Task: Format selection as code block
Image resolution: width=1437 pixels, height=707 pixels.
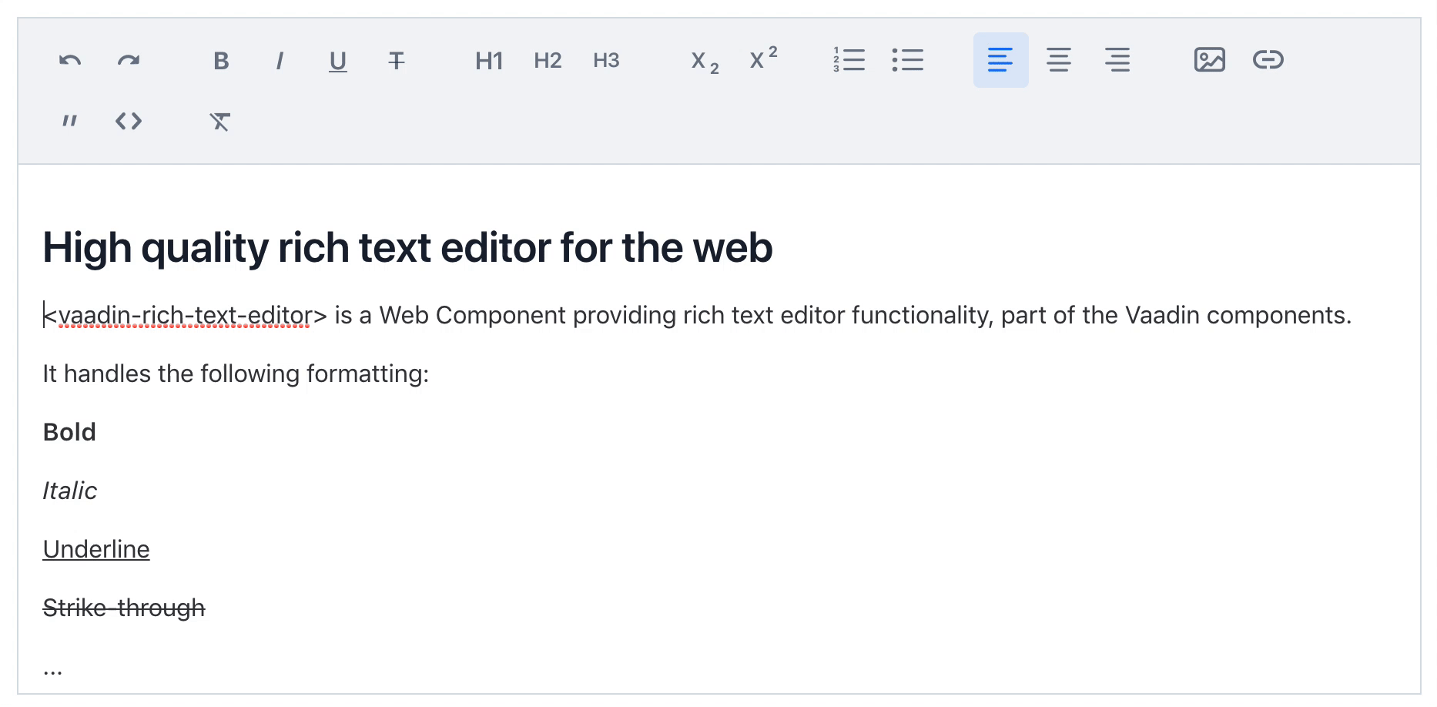Action: coord(129,122)
